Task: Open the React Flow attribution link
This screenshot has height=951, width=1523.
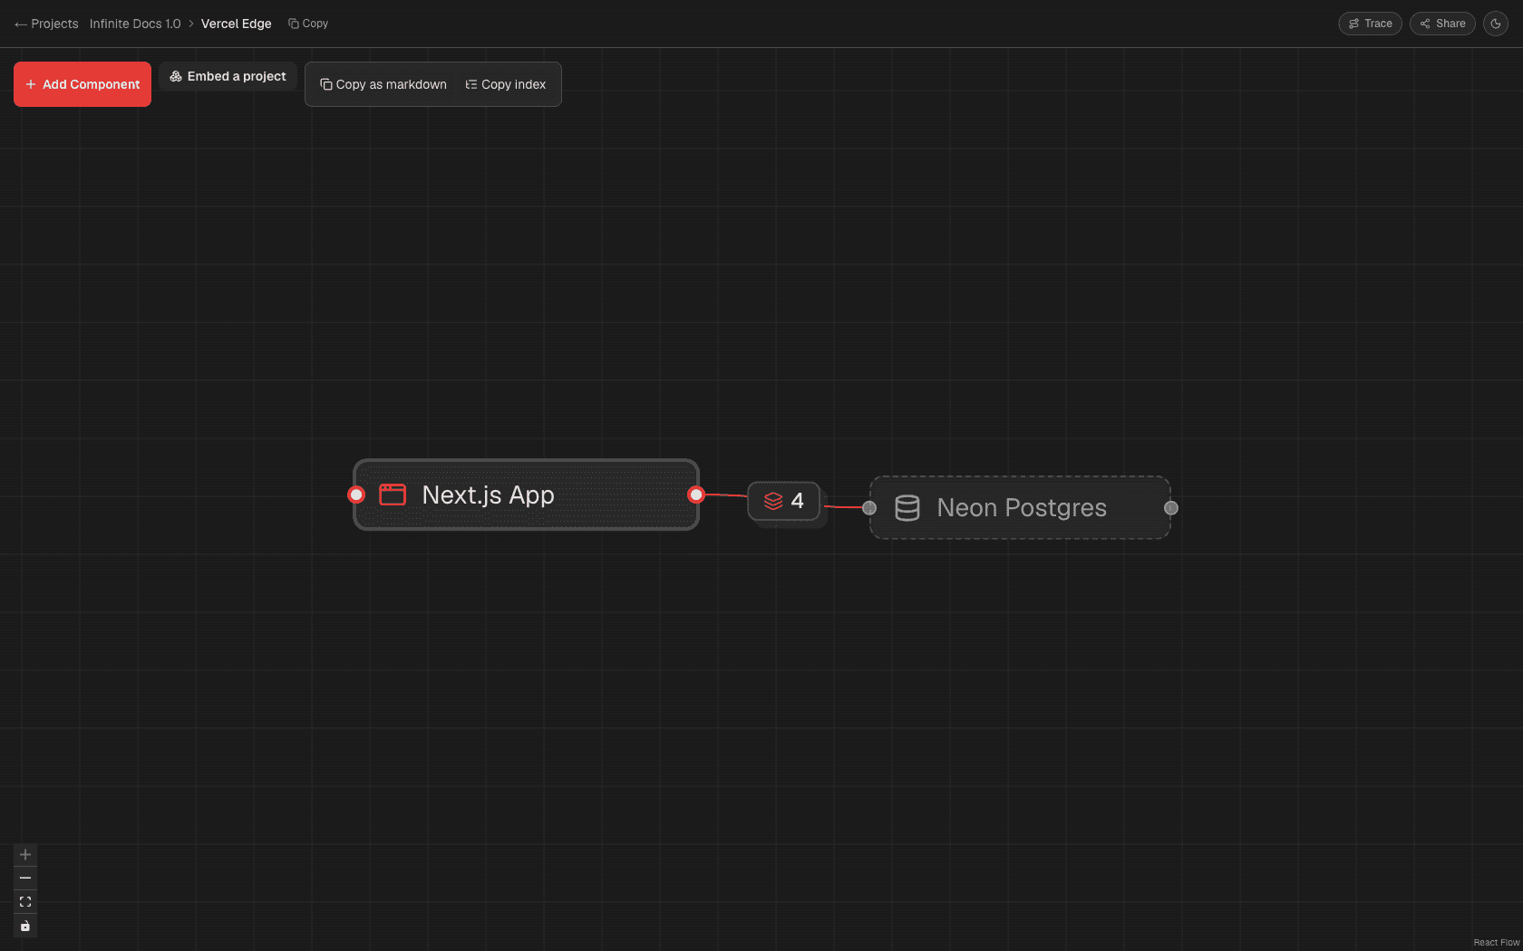Action: (x=1497, y=943)
